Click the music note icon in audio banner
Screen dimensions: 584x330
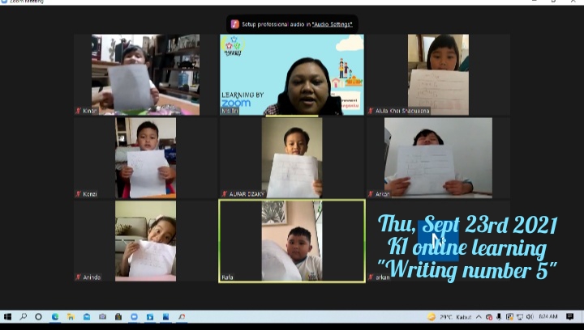234,24
